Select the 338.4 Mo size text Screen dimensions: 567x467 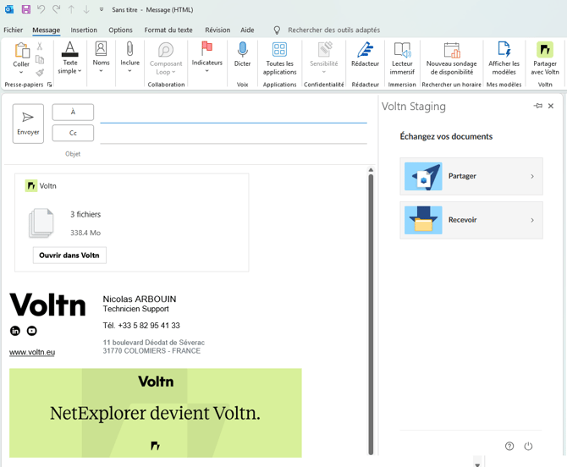(85, 233)
